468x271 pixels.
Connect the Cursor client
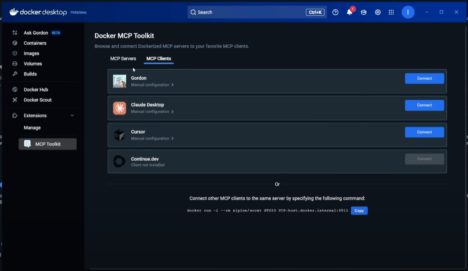pyautogui.click(x=424, y=132)
